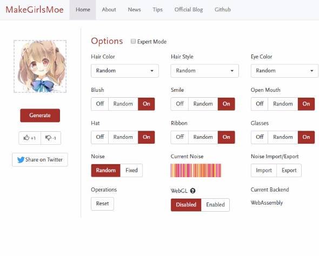The image size is (319, 256).
Task: Set Noise to Fixed
Action: click(131, 170)
